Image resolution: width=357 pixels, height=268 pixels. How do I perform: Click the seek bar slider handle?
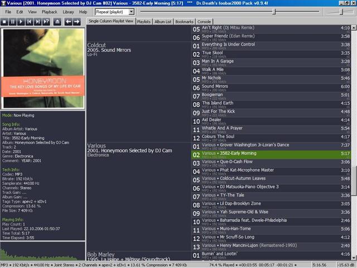pyautogui.click(x=274, y=12)
